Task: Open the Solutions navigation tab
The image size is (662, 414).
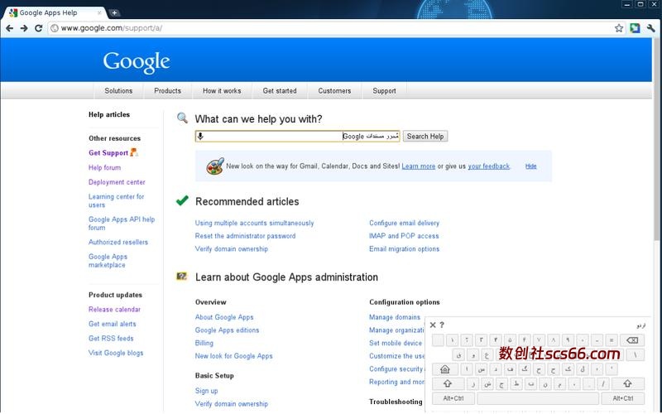Action: point(118,91)
